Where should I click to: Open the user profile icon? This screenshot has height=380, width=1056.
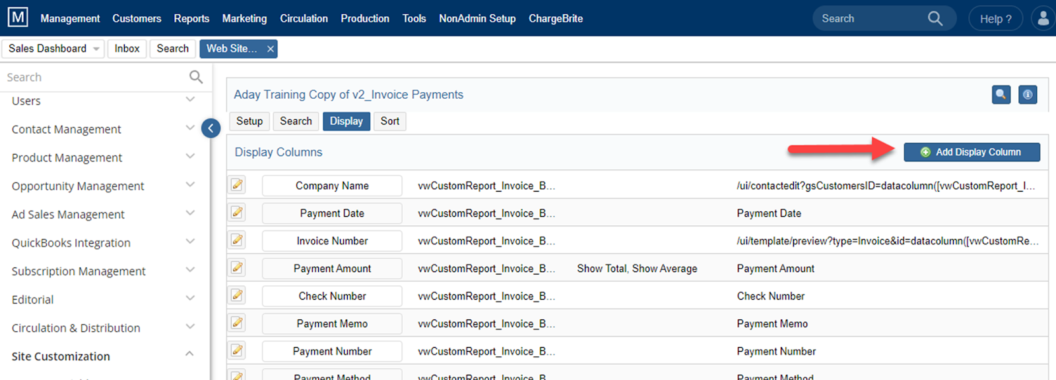coord(1043,18)
